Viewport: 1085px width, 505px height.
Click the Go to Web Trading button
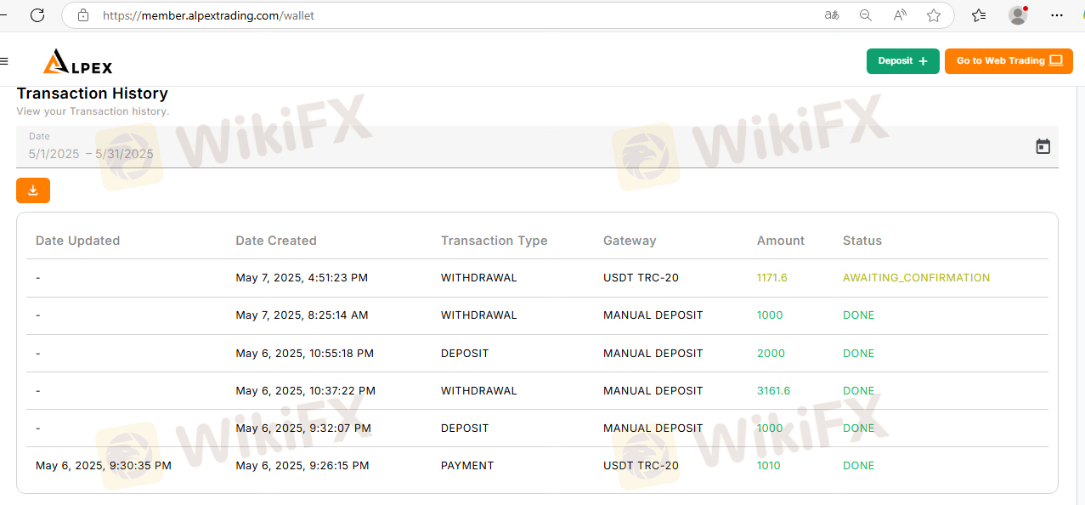tap(1009, 61)
